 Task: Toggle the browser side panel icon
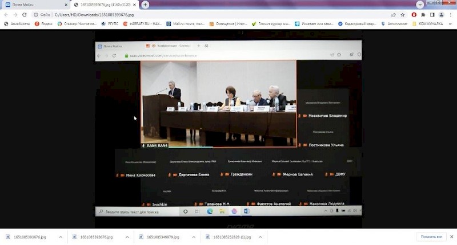[x=432, y=14]
